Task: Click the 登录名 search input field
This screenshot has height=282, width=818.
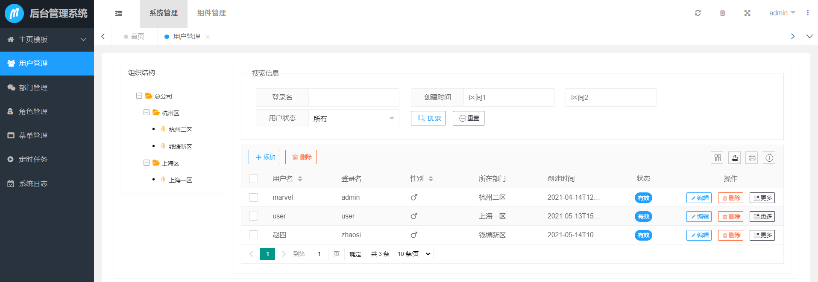Action: click(x=353, y=97)
